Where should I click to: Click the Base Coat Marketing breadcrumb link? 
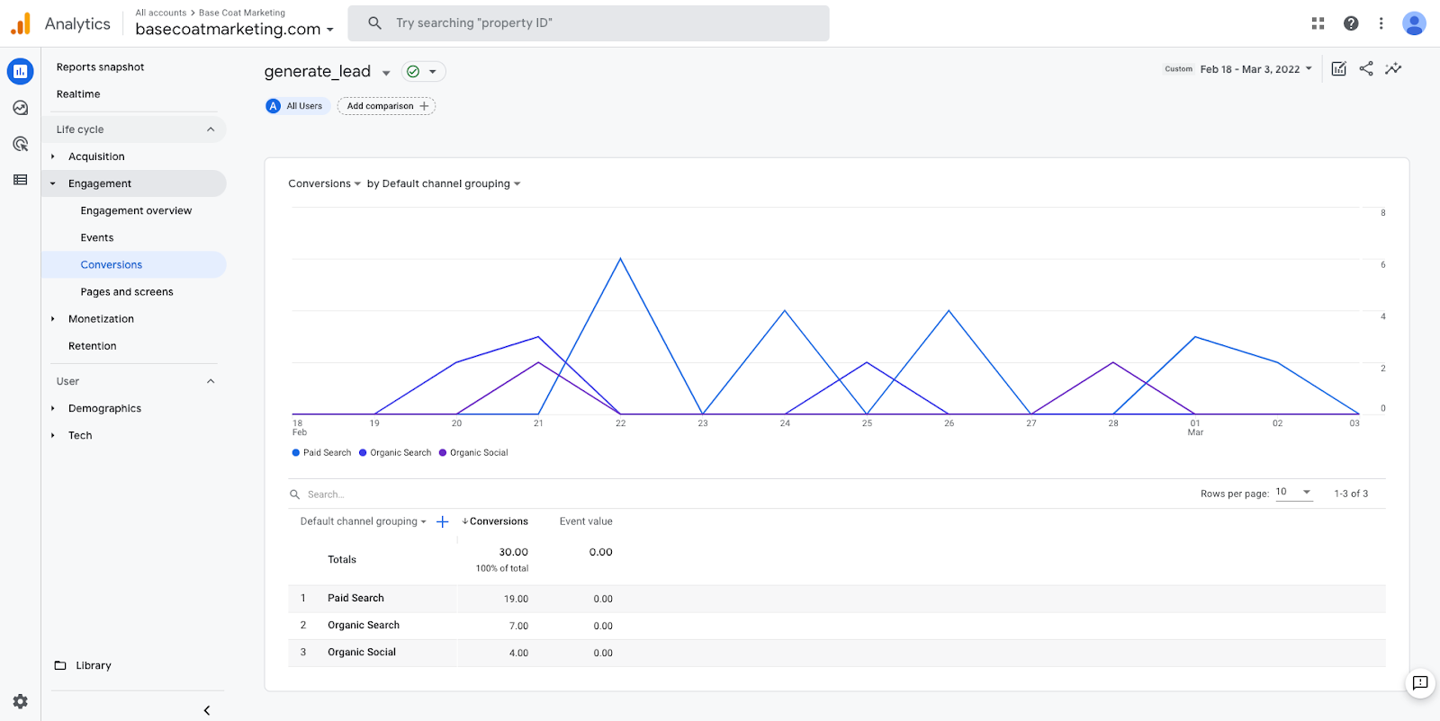[x=242, y=13]
